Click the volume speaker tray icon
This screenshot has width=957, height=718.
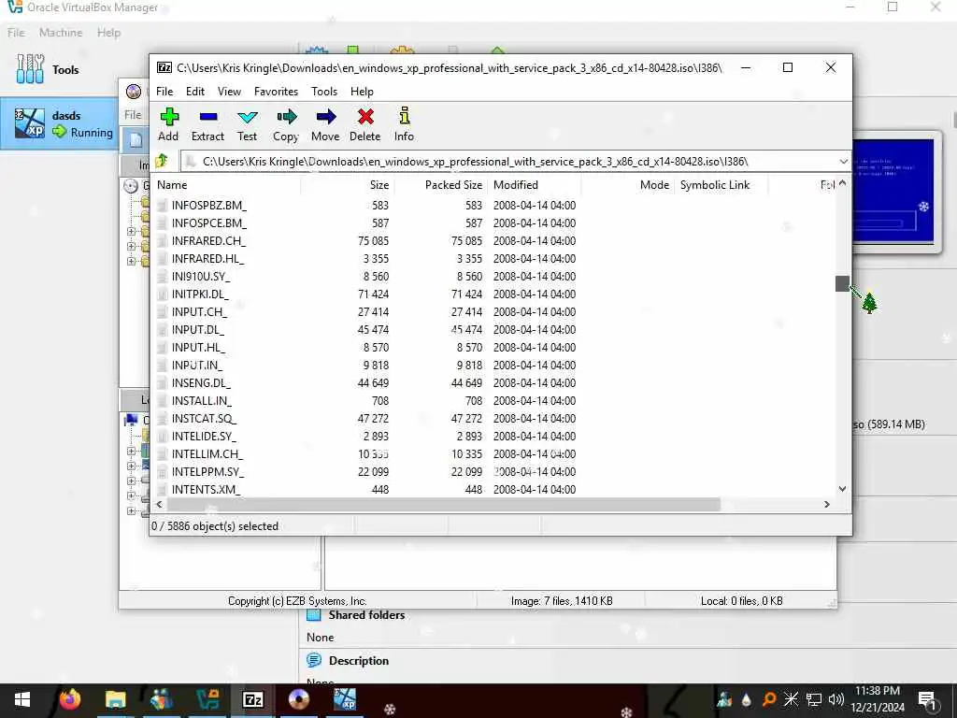coord(836,699)
